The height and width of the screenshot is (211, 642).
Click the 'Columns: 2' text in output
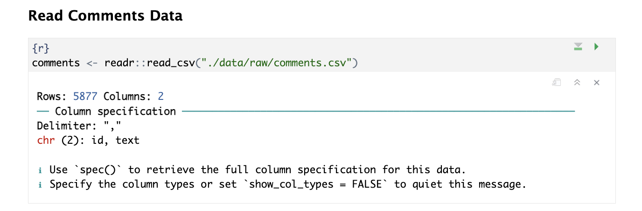point(134,97)
